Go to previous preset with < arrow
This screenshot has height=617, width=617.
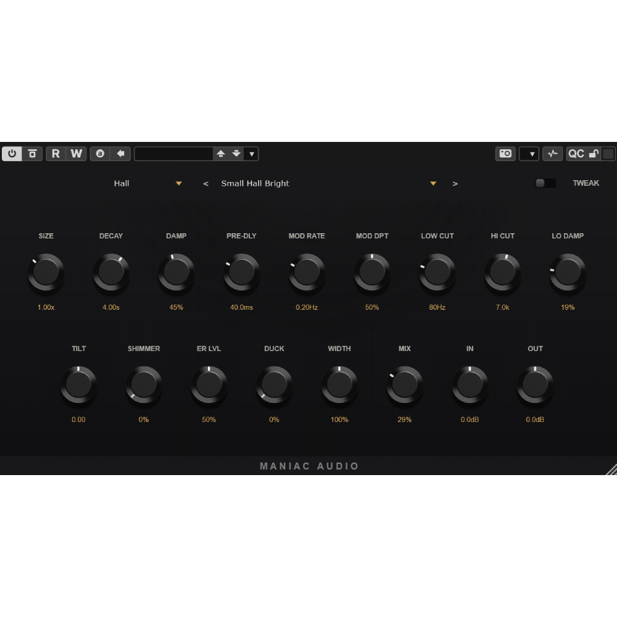tap(205, 184)
